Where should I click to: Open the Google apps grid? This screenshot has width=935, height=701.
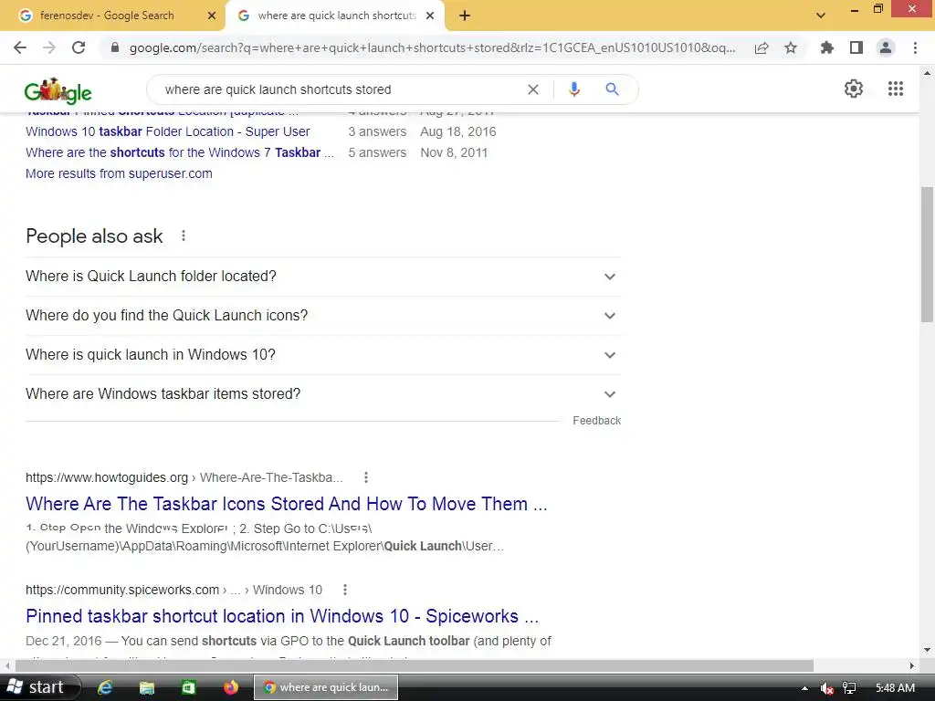896,89
